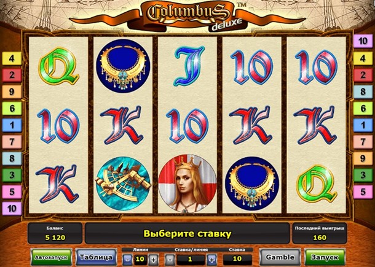Click the green Q on fifth reel

pos(317,184)
